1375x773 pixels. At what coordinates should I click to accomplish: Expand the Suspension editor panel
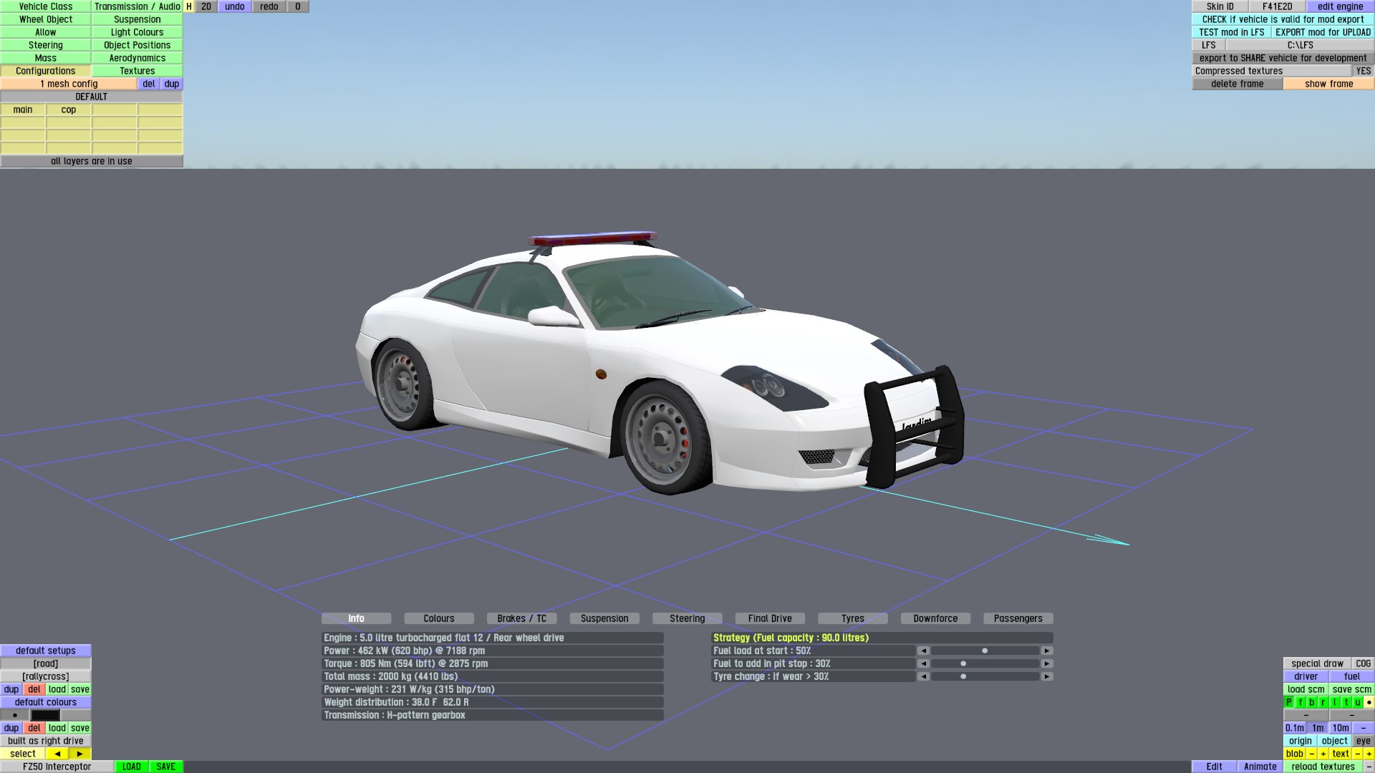pos(137,19)
